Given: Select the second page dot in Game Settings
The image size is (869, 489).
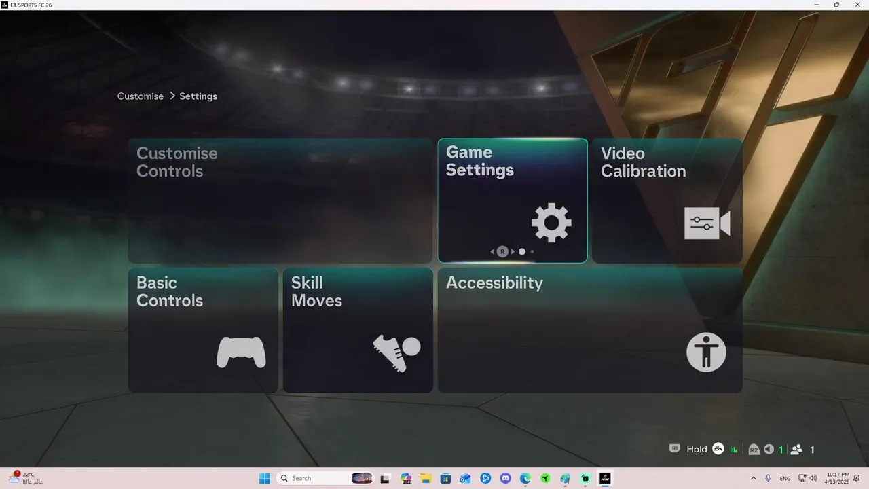Looking at the screenshot, I should (x=532, y=251).
